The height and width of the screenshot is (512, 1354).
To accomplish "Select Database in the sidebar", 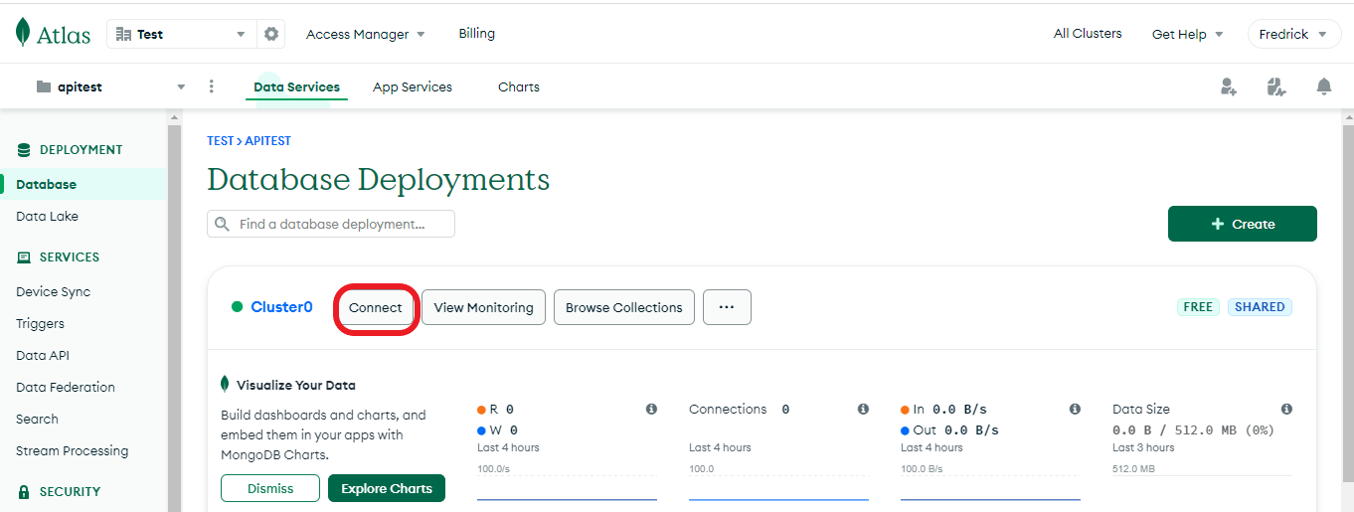I will coord(84,184).
